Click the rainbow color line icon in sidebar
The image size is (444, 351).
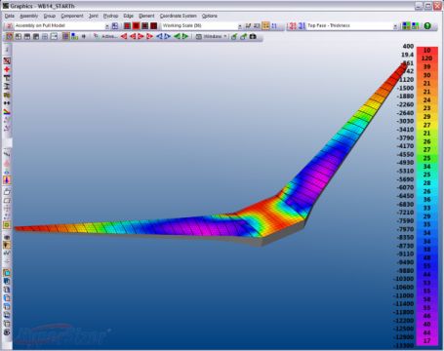[7, 111]
